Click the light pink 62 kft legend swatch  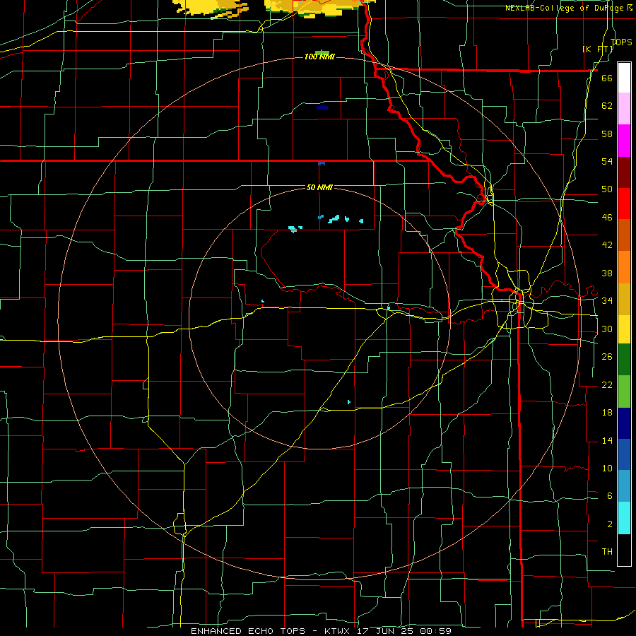point(624,109)
